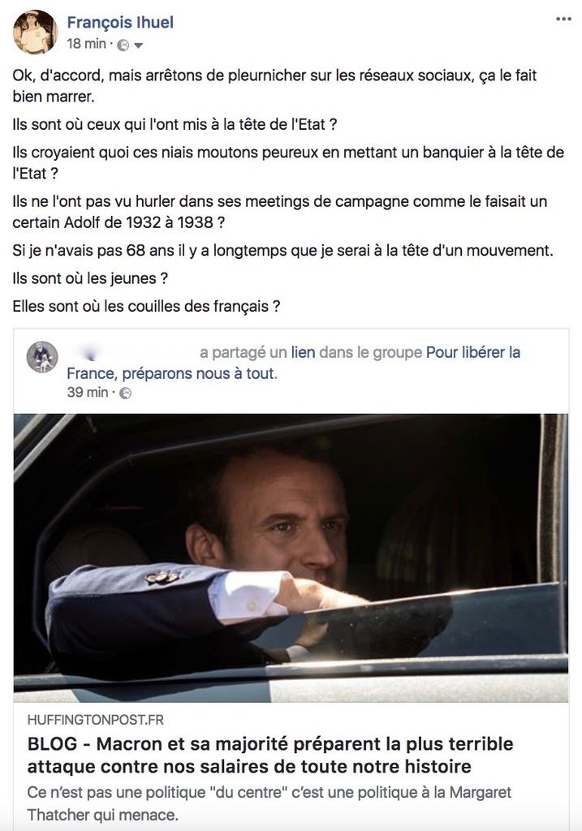Click the globe icon beside 39 min

point(126,394)
